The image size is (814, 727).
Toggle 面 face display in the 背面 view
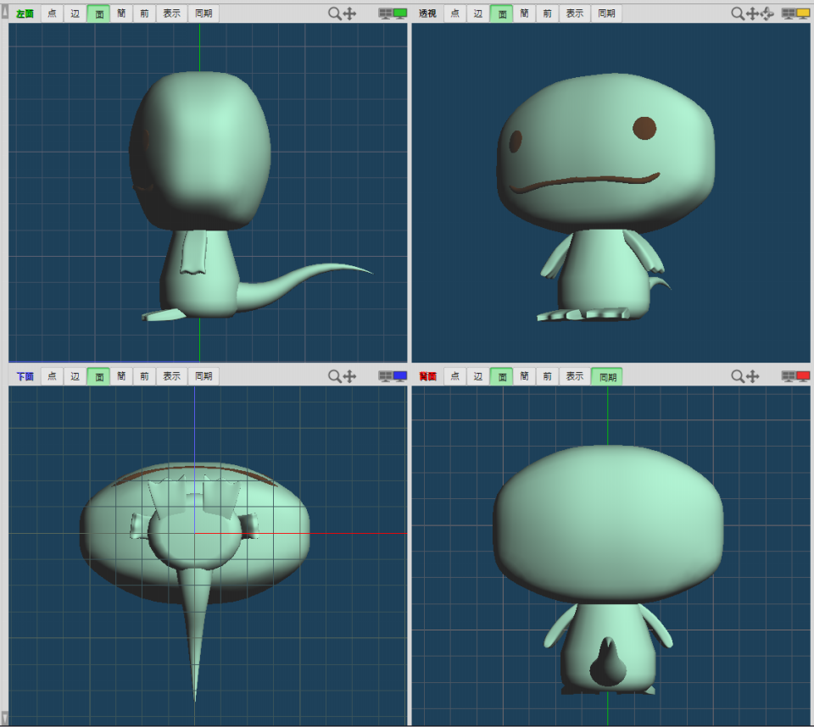point(501,376)
